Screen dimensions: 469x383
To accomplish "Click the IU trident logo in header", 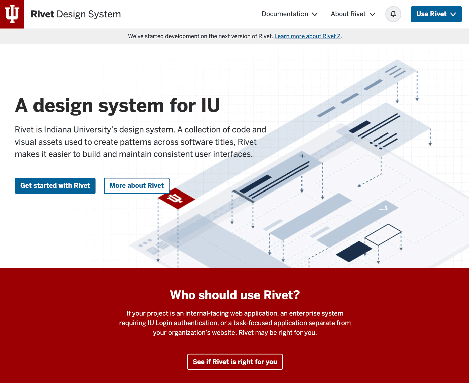I will 12,14.
